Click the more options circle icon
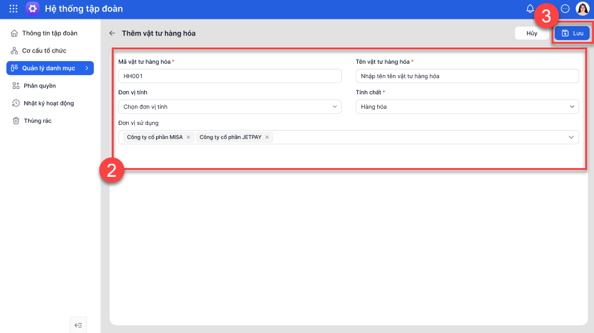The image size is (594, 333). (565, 9)
